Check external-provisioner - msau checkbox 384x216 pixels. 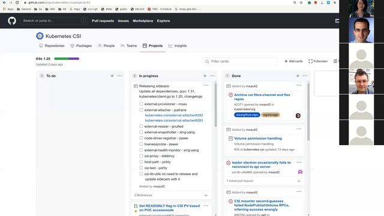pyautogui.click(x=141, y=104)
